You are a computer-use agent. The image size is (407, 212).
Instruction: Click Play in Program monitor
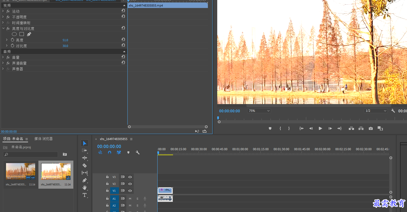(320, 128)
